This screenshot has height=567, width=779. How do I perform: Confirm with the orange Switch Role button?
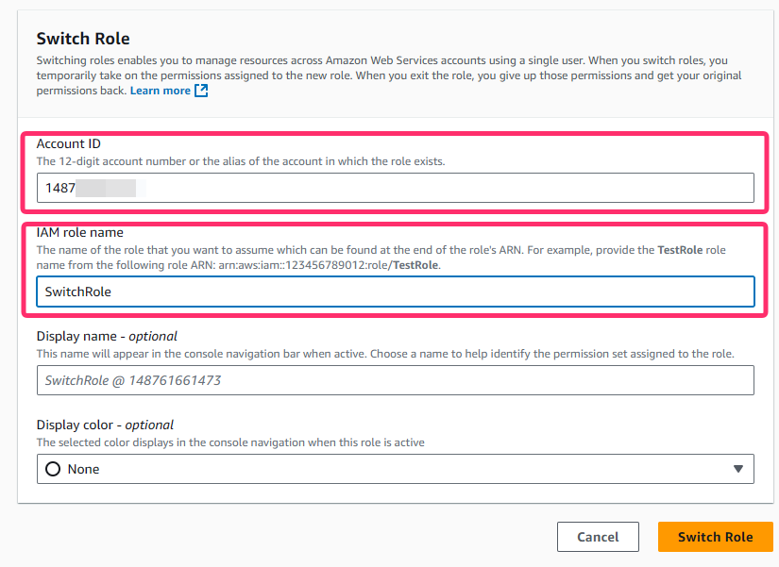point(716,537)
